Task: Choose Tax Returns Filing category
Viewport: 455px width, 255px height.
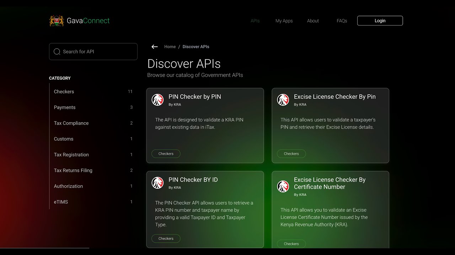Action: tap(93, 170)
